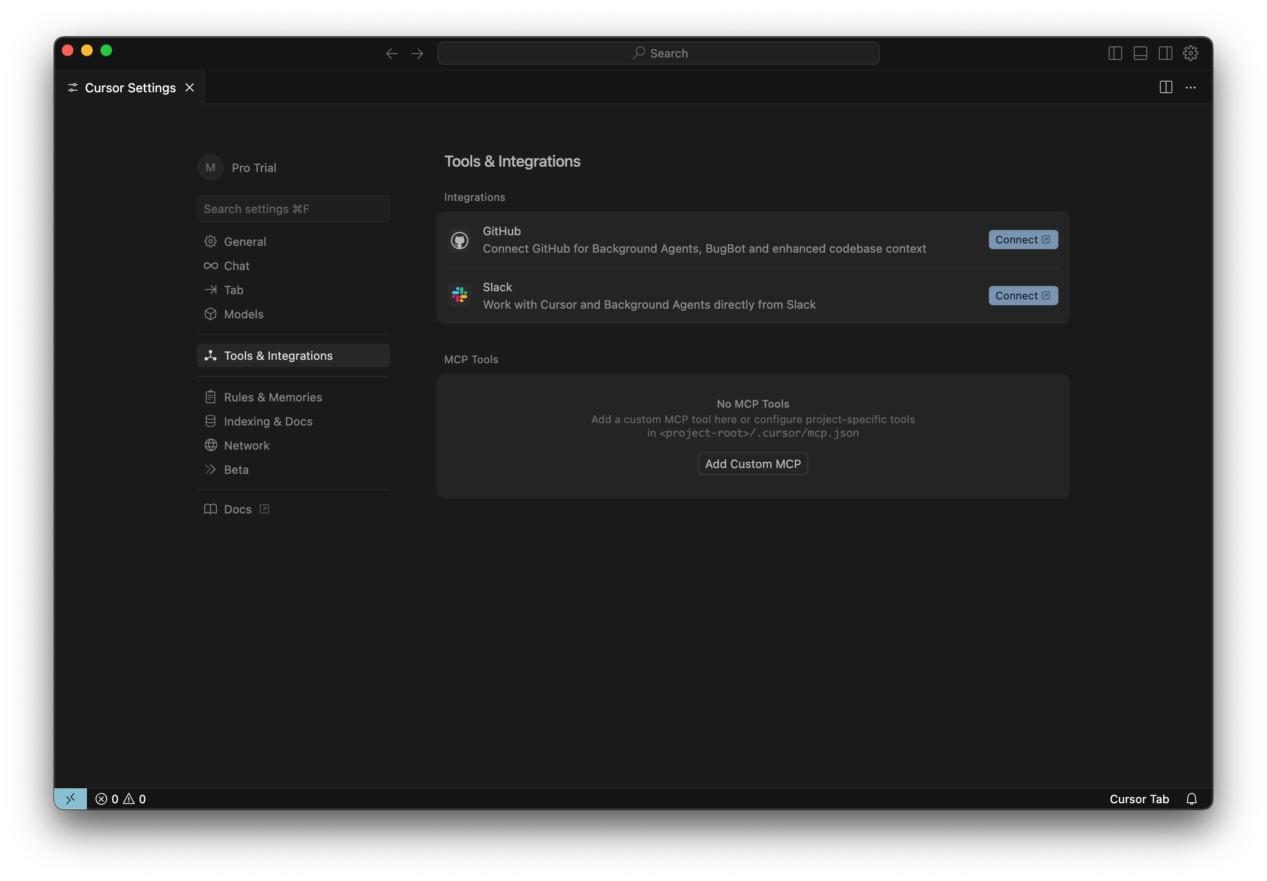Open Indexing & Docs section
Screen dimensions: 1267x881
[293, 421]
